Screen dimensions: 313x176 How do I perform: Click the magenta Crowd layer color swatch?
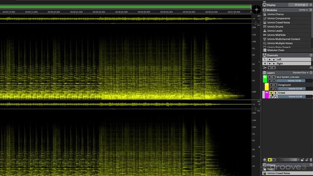(267, 94)
